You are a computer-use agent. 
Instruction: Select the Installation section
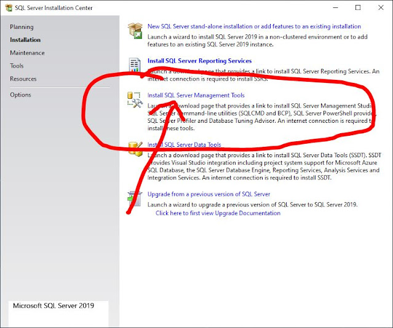tap(25, 40)
